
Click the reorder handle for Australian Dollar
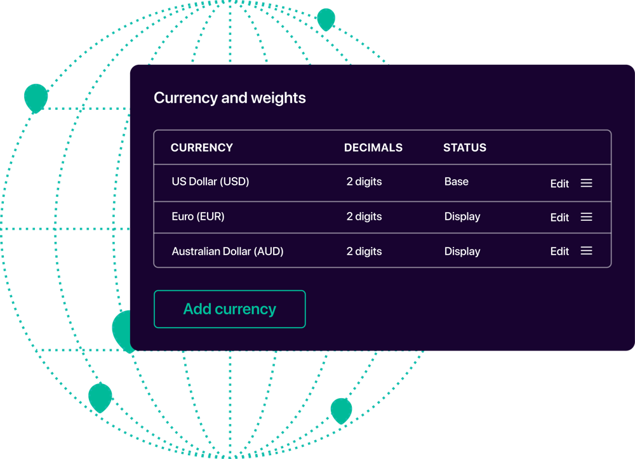(586, 251)
